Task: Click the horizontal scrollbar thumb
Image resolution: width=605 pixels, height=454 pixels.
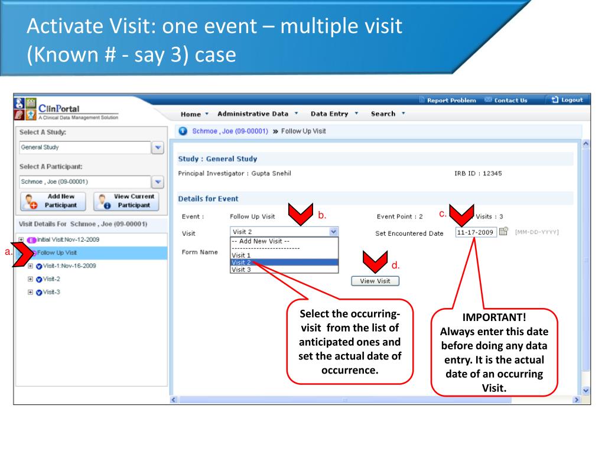Action: pyautogui.click(x=345, y=400)
